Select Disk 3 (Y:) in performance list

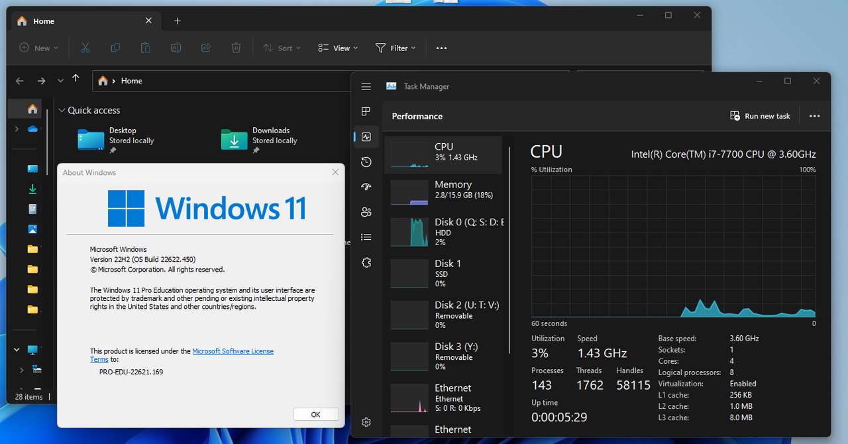pyautogui.click(x=443, y=356)
